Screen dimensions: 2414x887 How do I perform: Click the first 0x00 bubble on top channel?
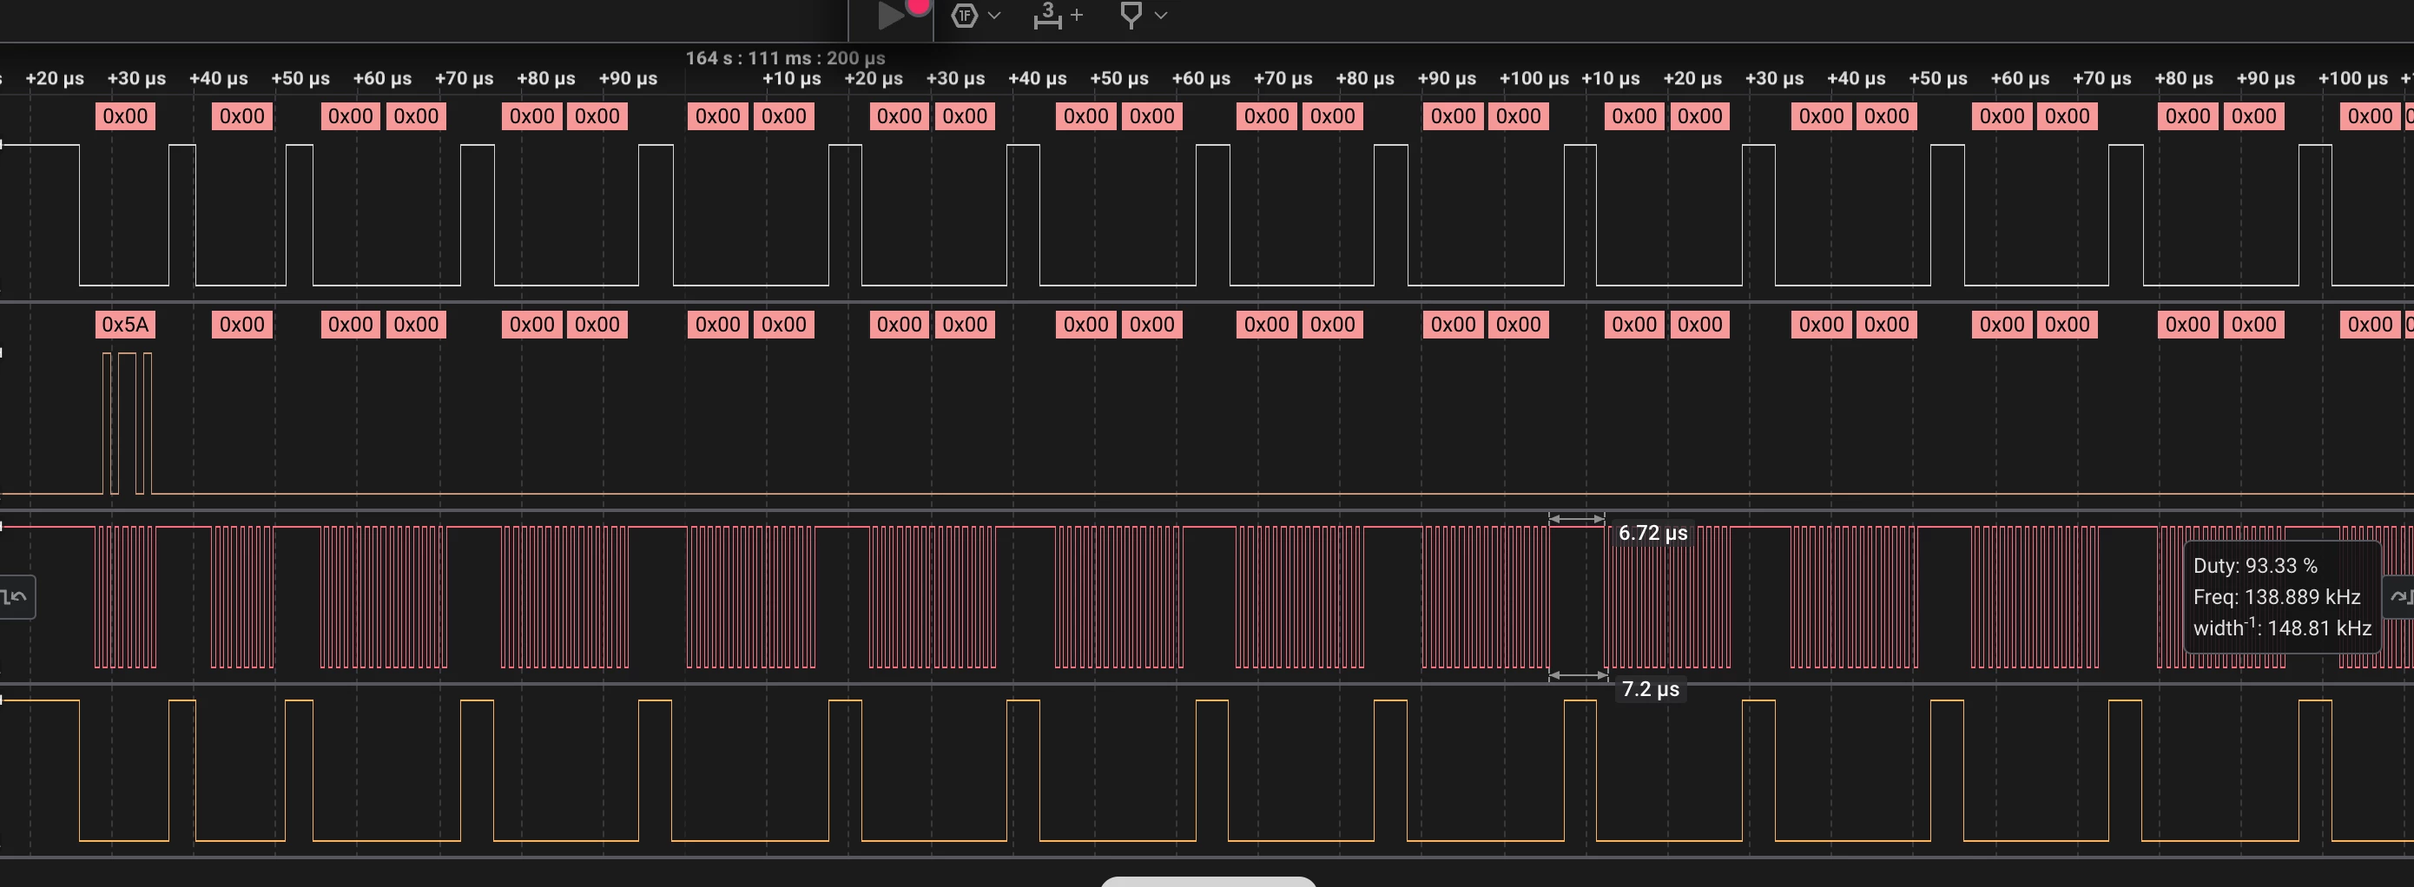point(126,116)
